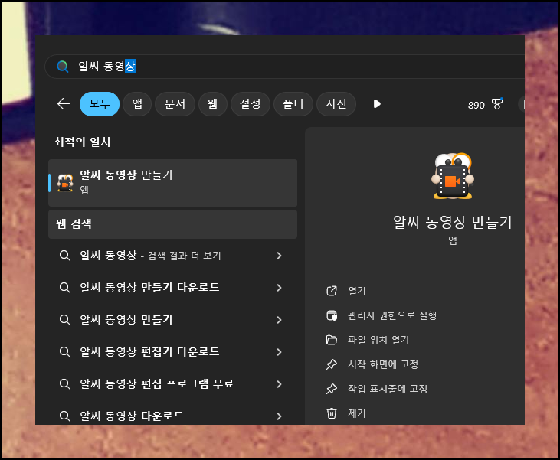Switch to the 설정 filter tab
Image resolution: width=560 pixels, height=460 pixels.
(251, 104)
